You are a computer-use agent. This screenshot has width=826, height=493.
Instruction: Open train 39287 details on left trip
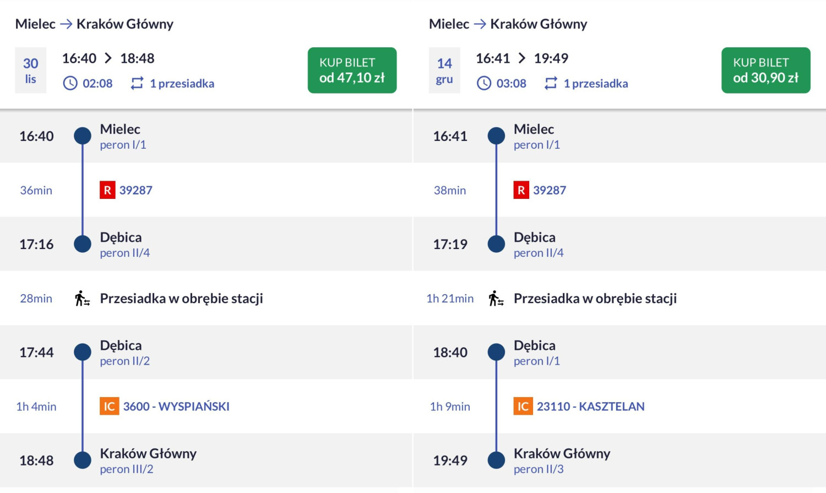pos(136,190)
